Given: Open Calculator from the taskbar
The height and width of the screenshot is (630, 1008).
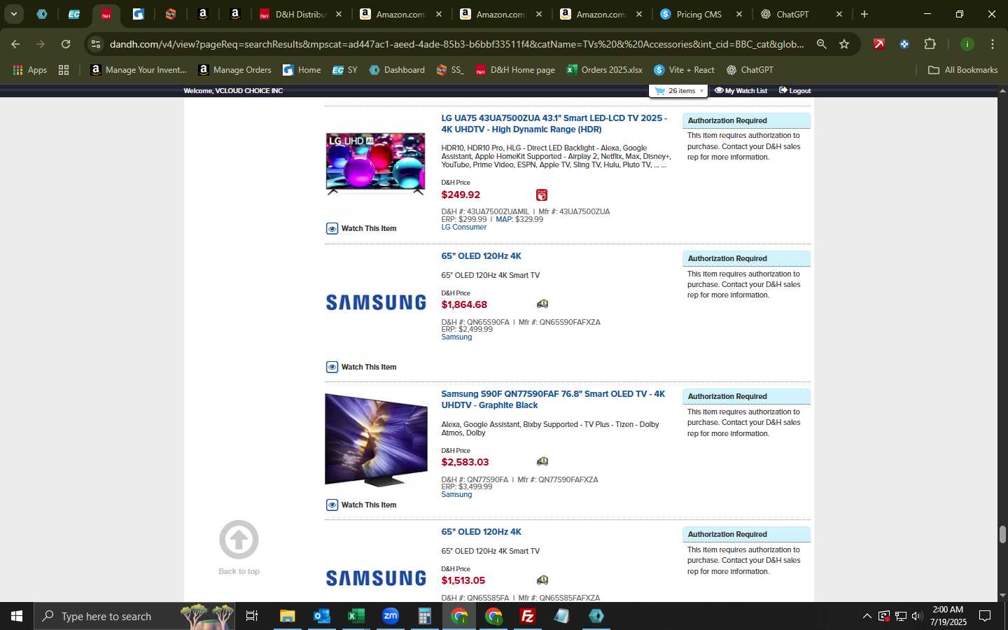Looking at the screenshot, I should (x=424, y=616).
